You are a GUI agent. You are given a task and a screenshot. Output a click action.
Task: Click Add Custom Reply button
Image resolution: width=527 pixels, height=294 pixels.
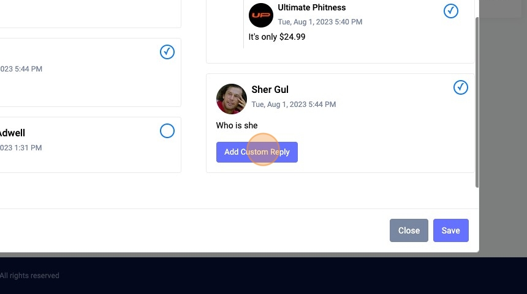[257, 152]
